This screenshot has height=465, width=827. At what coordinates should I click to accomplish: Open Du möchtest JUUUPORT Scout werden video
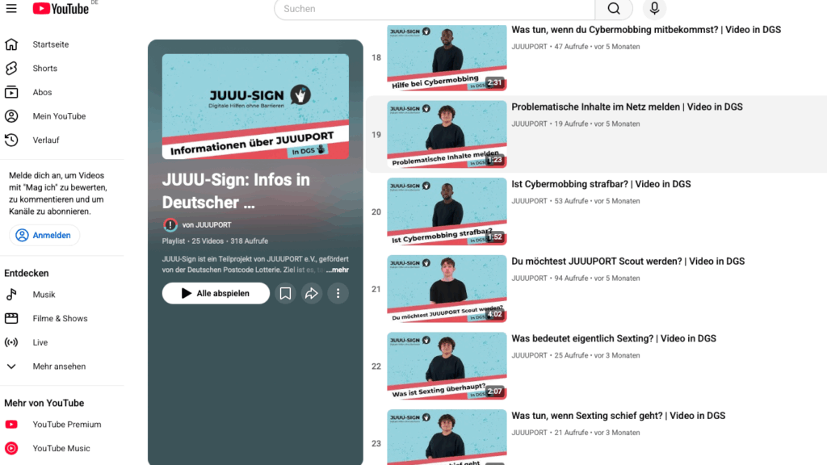(628, 262)
